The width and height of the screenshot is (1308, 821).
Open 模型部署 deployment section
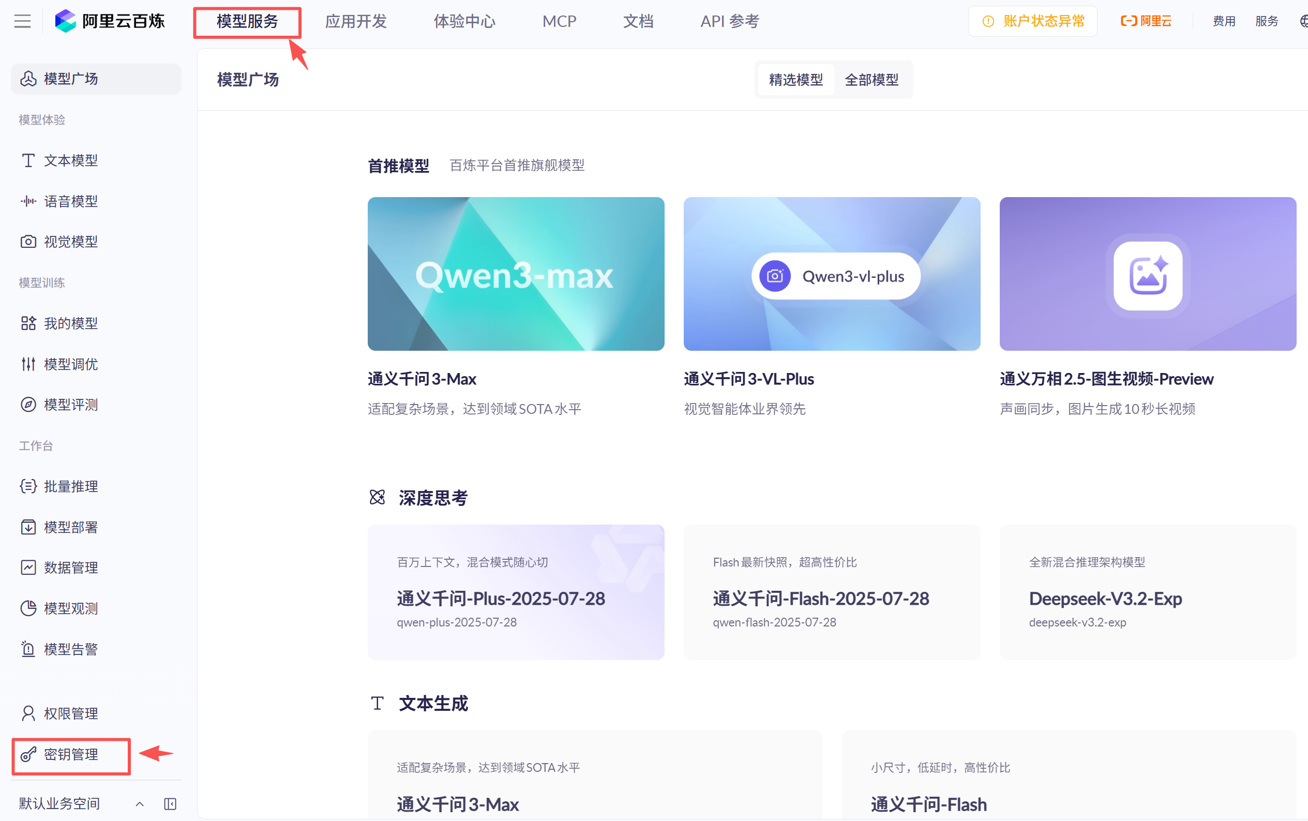pos(28,527)
